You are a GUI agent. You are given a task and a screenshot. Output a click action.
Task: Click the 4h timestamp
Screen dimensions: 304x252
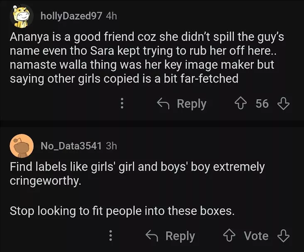112,16
